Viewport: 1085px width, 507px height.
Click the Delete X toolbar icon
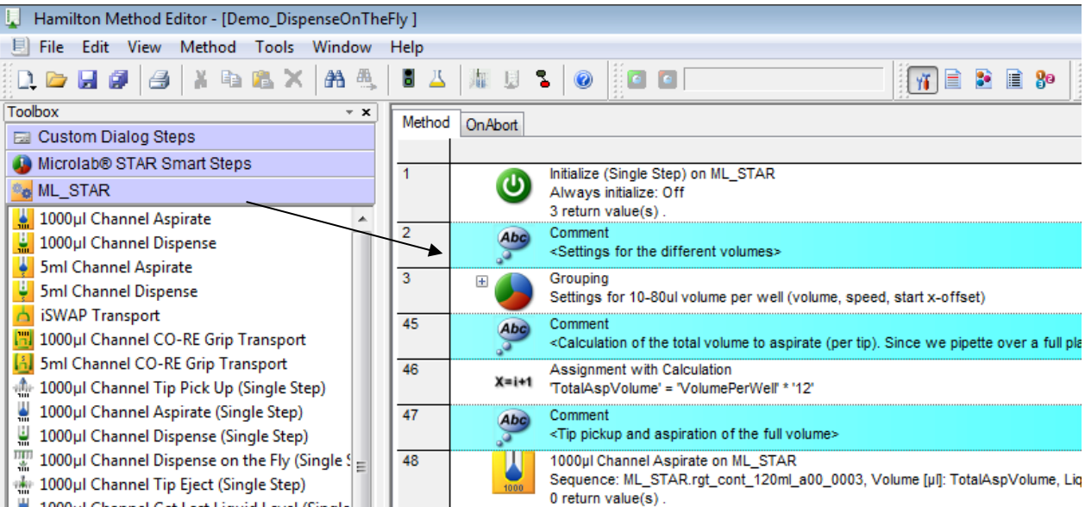[x=293, y=80]
